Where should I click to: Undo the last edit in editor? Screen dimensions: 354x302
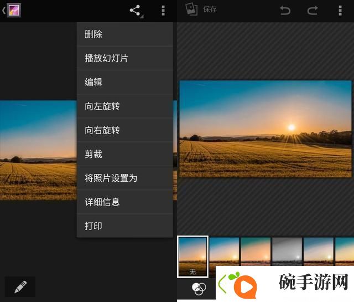click(285, 11)
